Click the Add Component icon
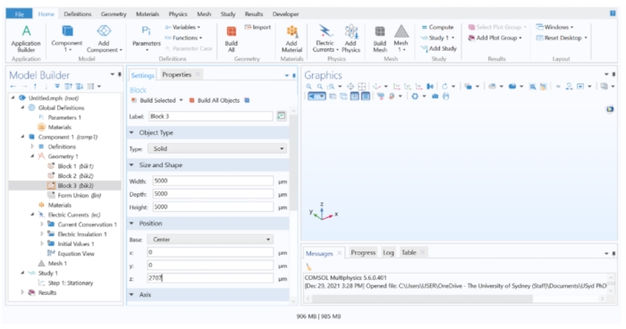This screenshot has width=626, height=329. coord(105,39)
